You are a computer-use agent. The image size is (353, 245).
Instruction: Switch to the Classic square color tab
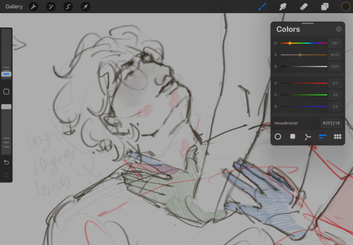pos(293,137)
